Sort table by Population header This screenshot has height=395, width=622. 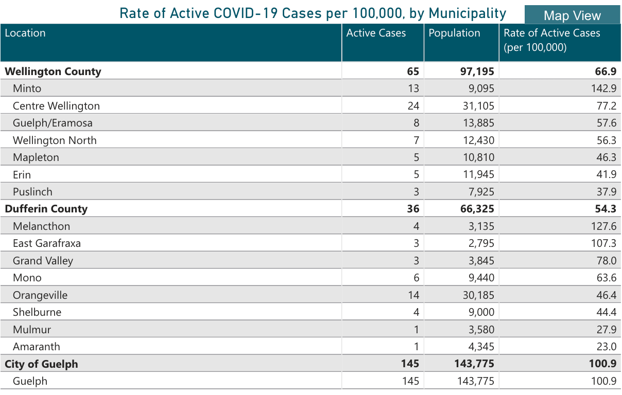[454, 33]
